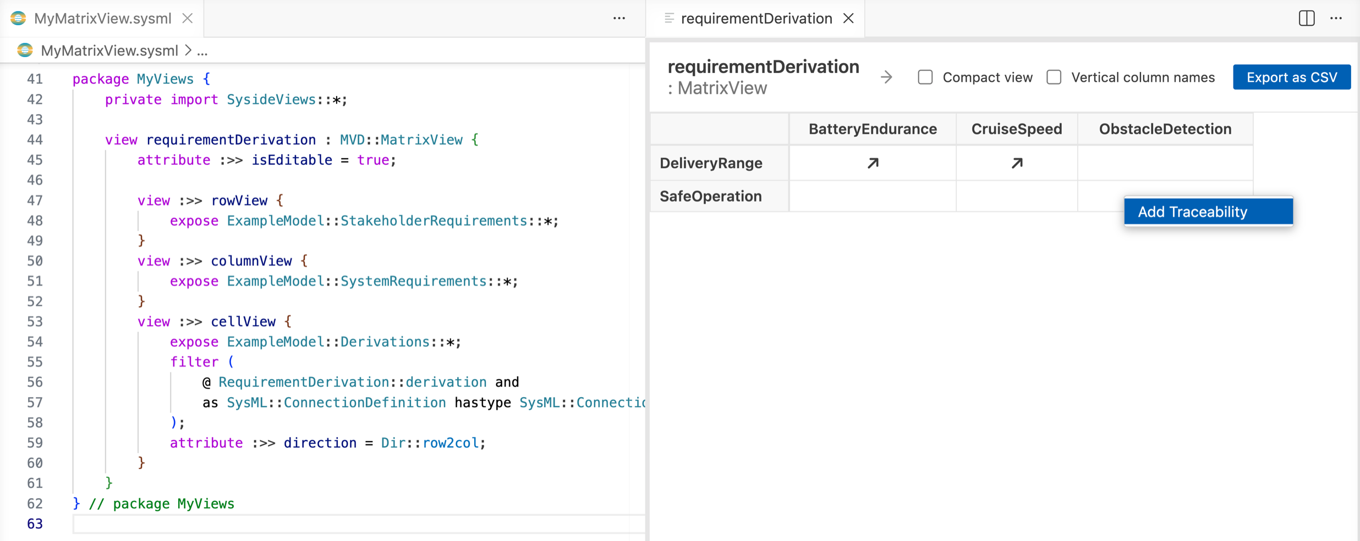Choose Add Traceability from the context menu

coord(1208,211)
